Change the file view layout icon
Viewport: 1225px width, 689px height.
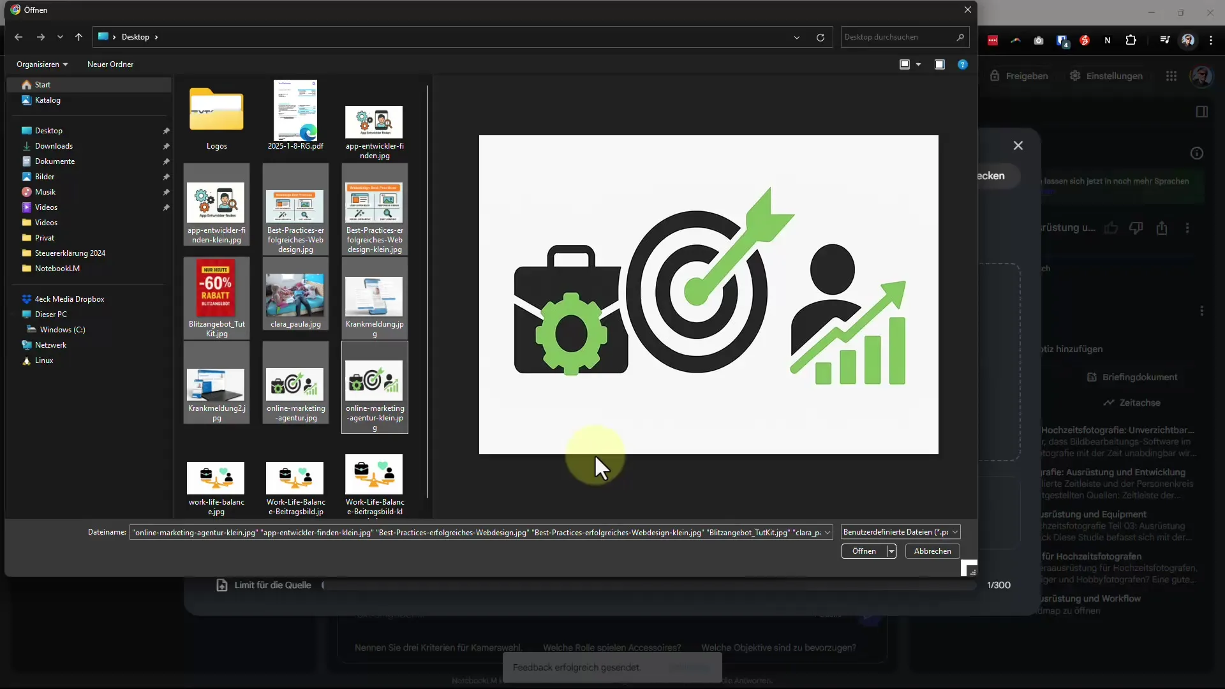coord(905,64)
